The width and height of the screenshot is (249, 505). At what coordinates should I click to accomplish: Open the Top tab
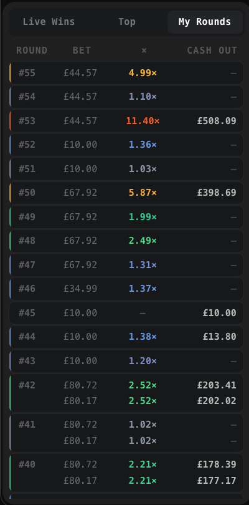[x=127, y=22]
